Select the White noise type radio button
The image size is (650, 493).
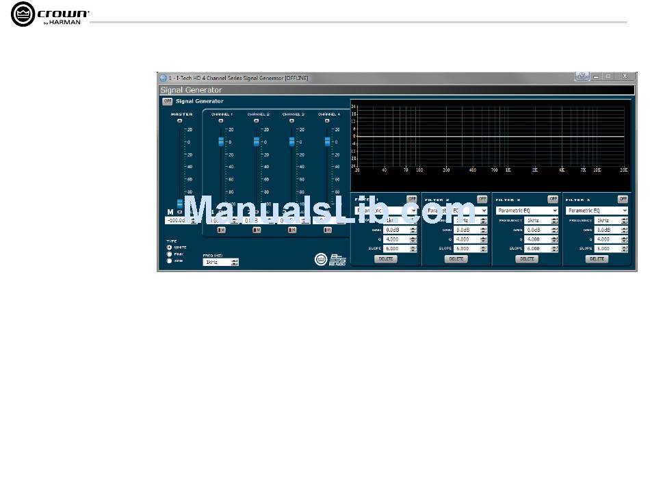coord(169,248)
